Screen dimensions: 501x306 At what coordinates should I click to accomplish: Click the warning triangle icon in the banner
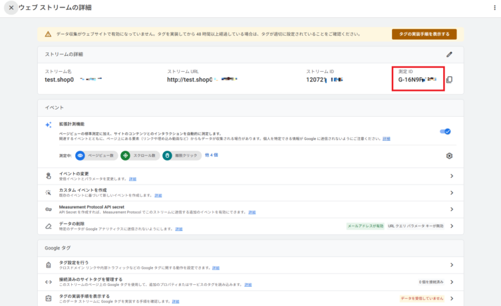tap(48, 34)
